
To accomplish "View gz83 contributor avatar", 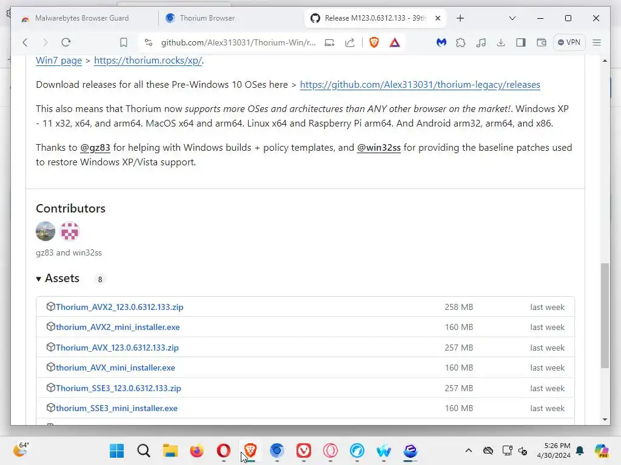I will click(45, 231).
